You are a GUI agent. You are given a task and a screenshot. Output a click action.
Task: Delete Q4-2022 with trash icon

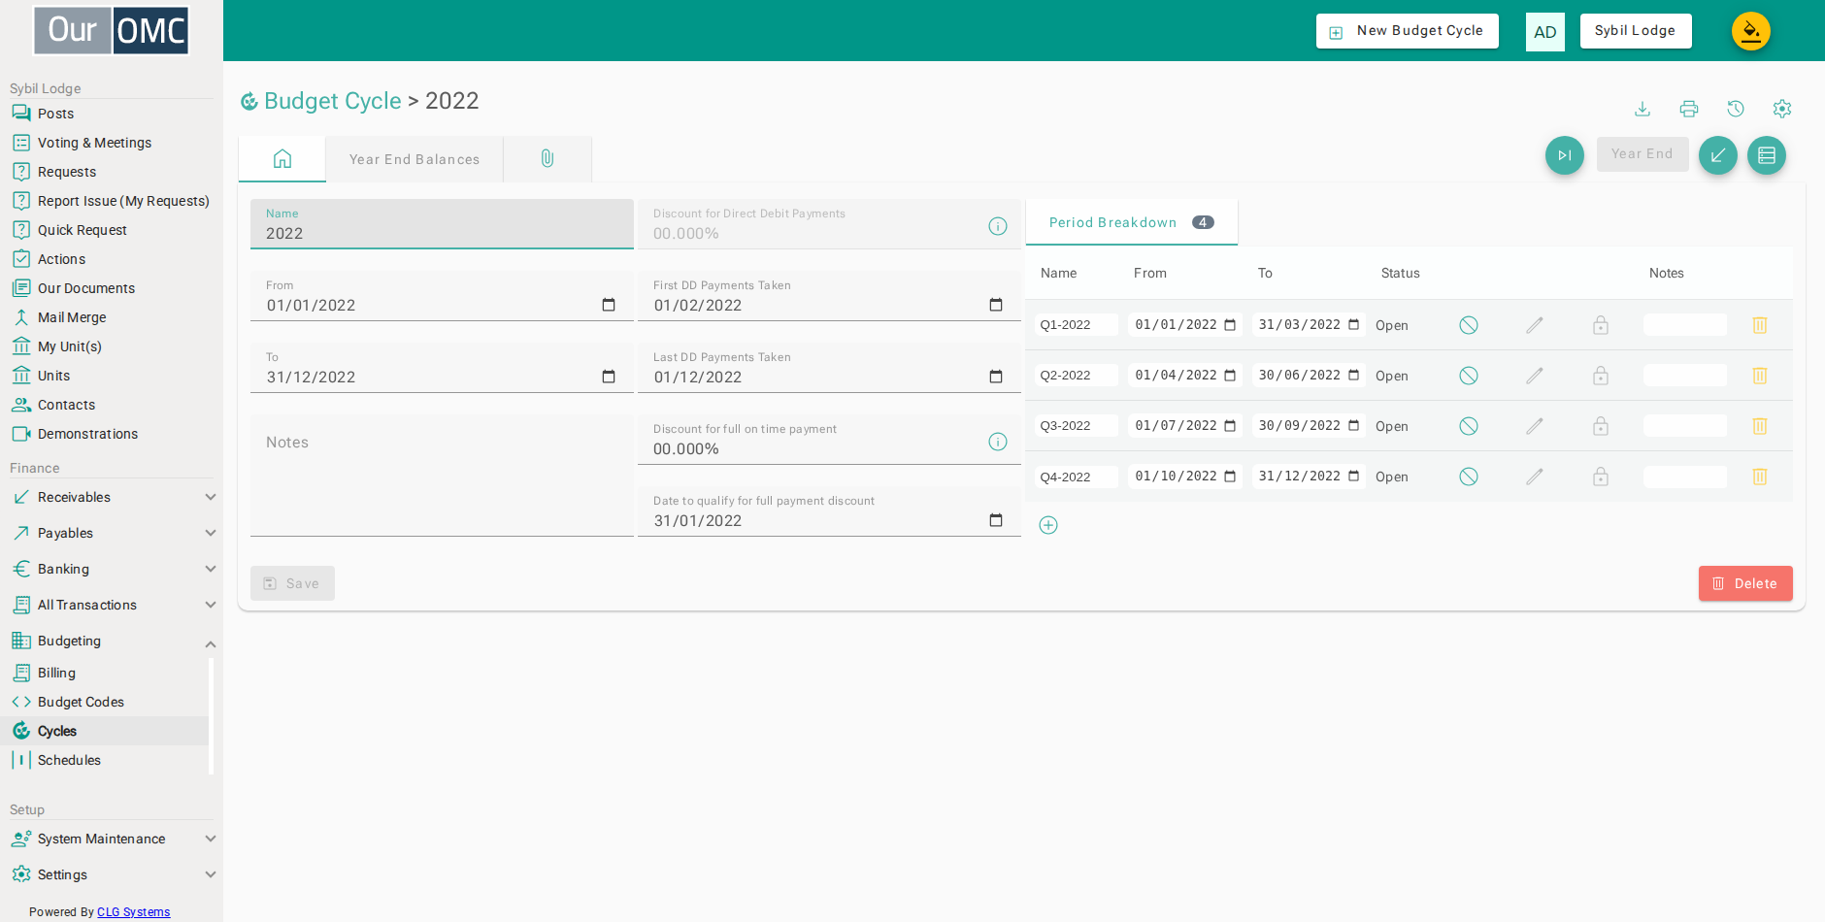[x=1760, y=477]
